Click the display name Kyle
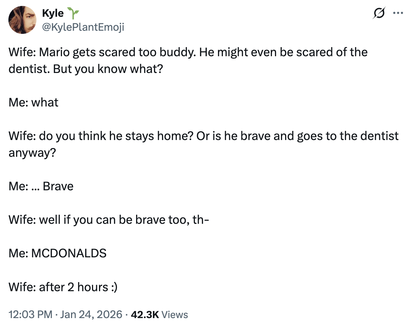The height and width of the screenshot is (331, 415). 53,13
